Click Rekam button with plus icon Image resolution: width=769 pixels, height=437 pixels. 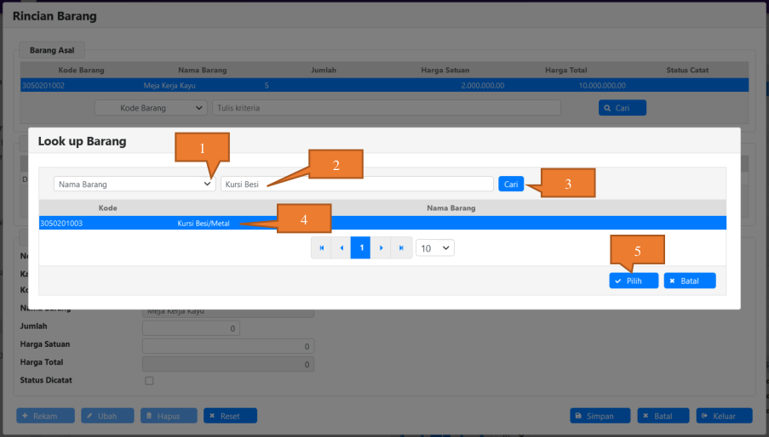[45, 416]
